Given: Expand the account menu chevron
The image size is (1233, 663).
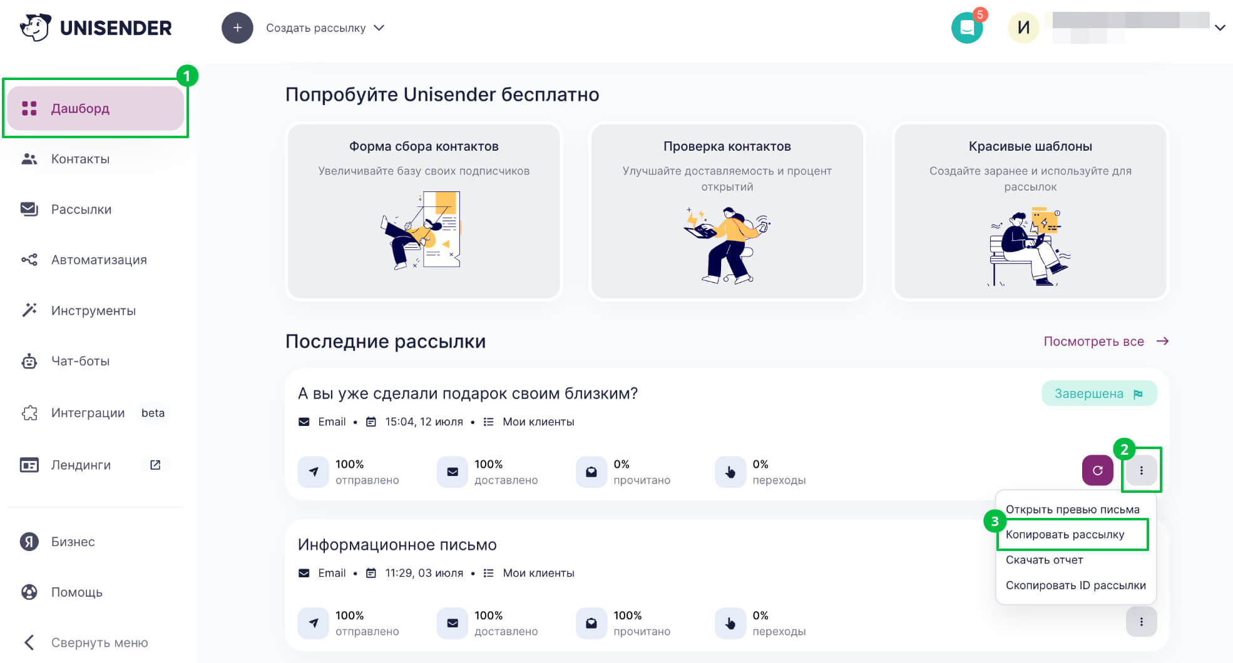Looking at the screenshot, I should tap(1220, 28).
